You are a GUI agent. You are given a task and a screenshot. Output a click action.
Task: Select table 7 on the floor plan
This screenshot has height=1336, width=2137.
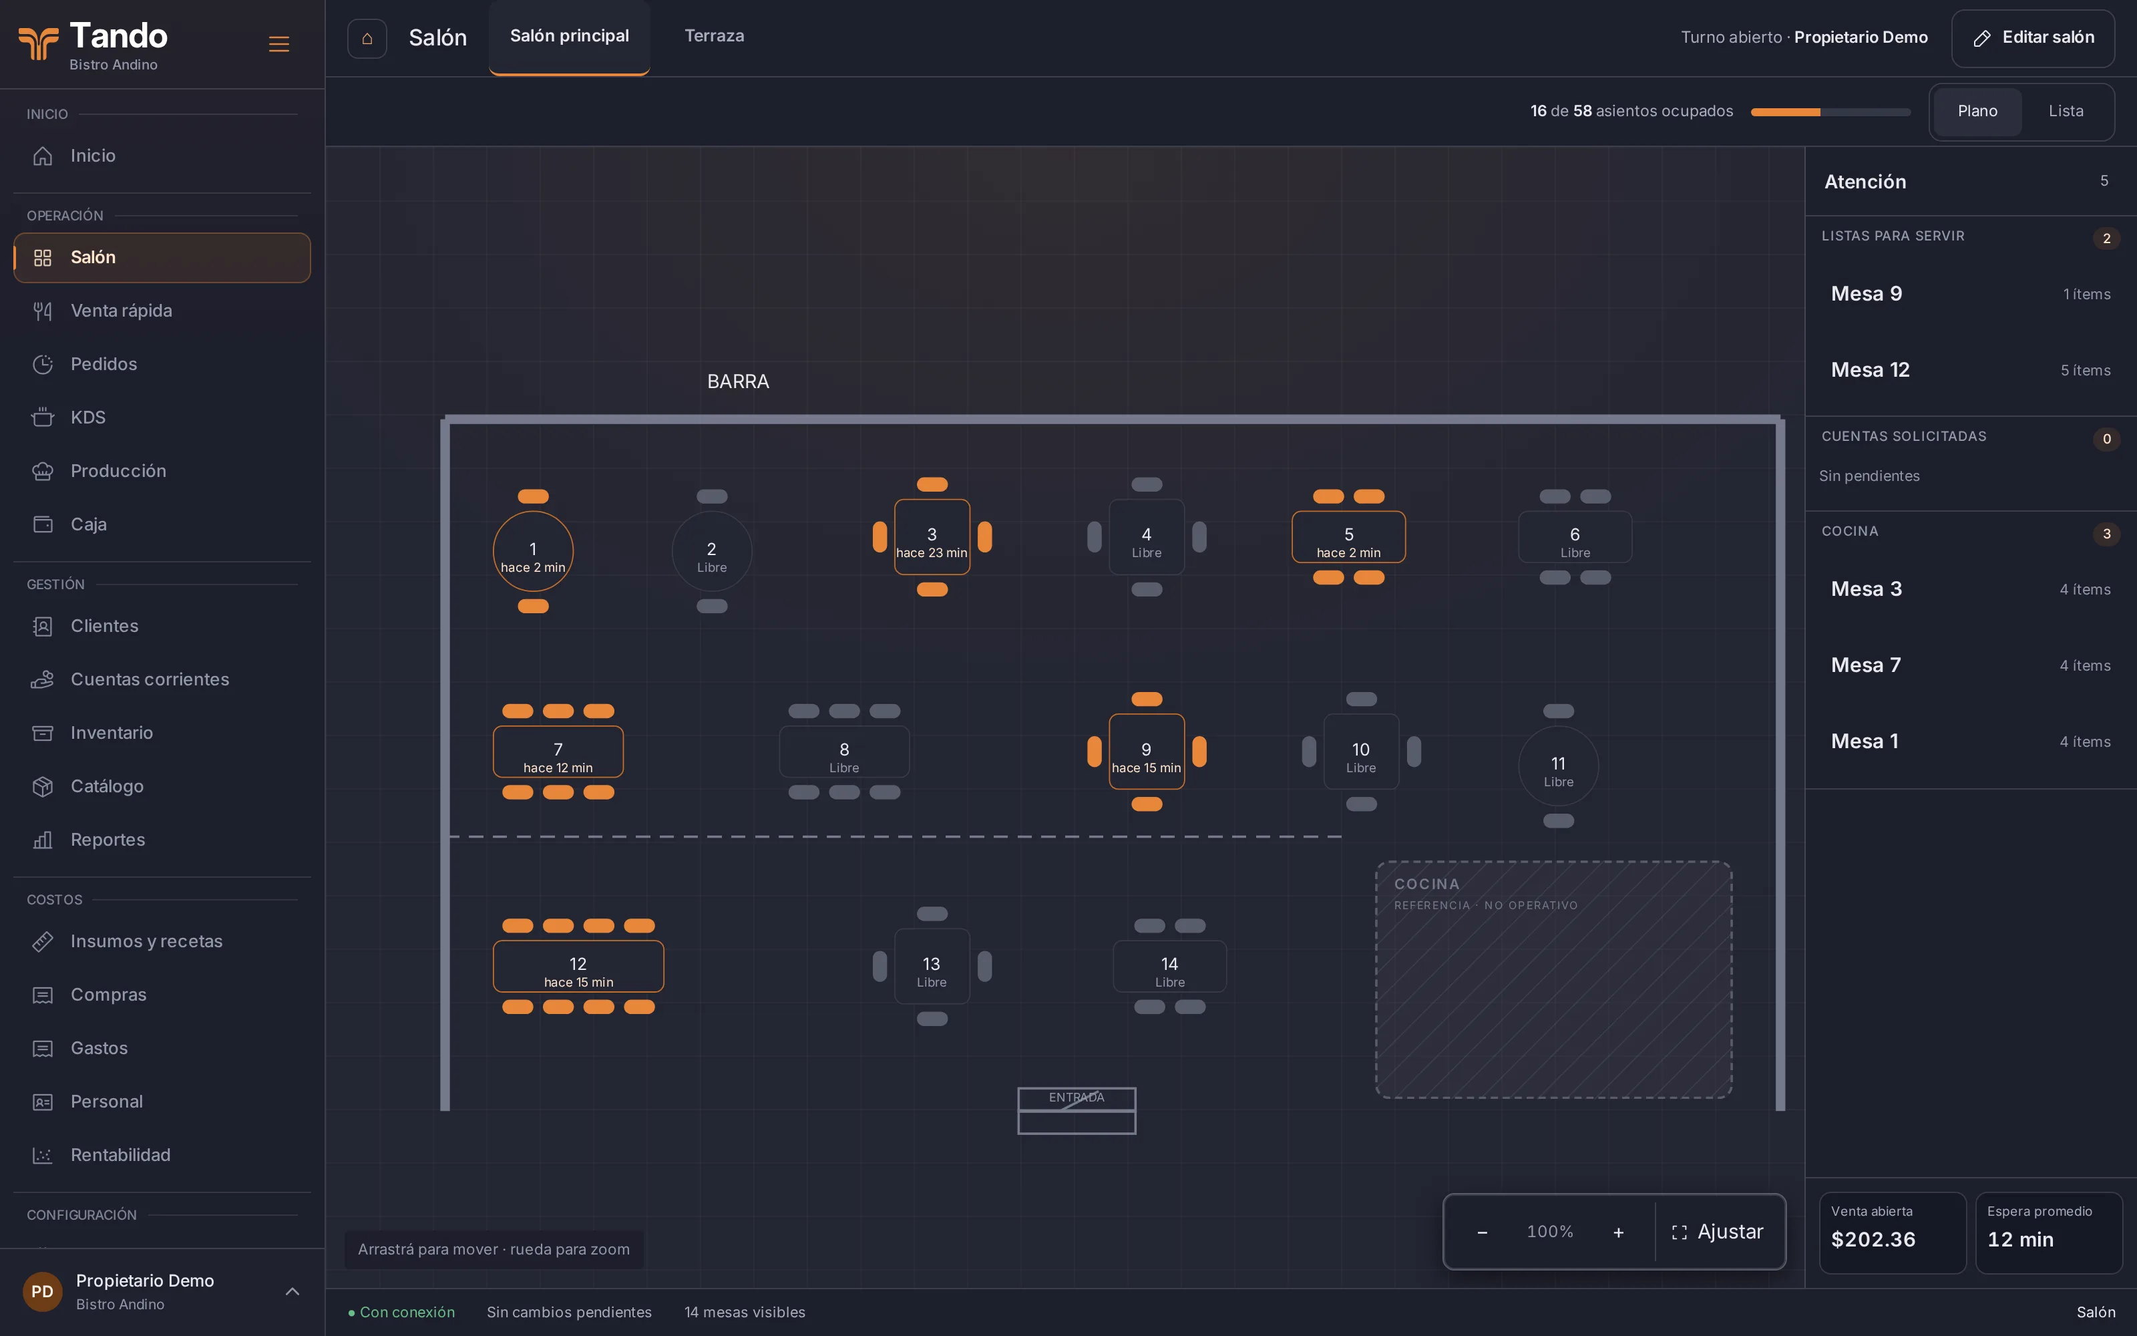point(558,752)
